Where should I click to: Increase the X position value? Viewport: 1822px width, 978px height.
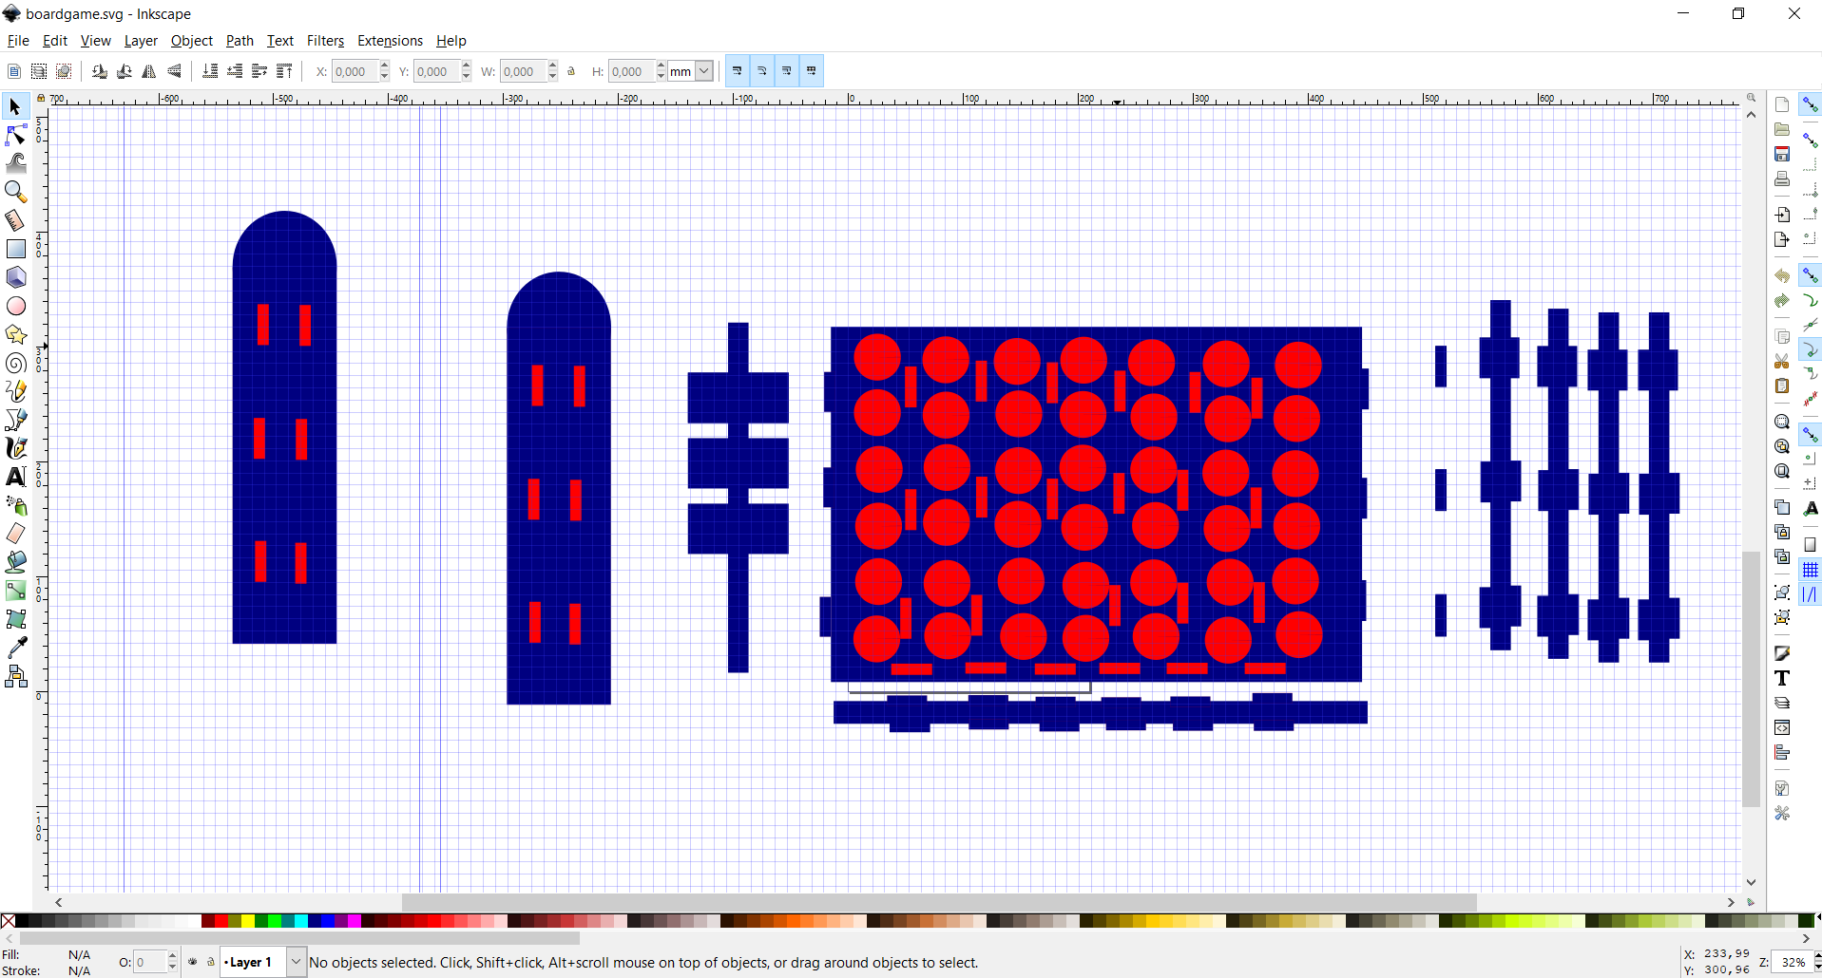[x=384, y=66]
